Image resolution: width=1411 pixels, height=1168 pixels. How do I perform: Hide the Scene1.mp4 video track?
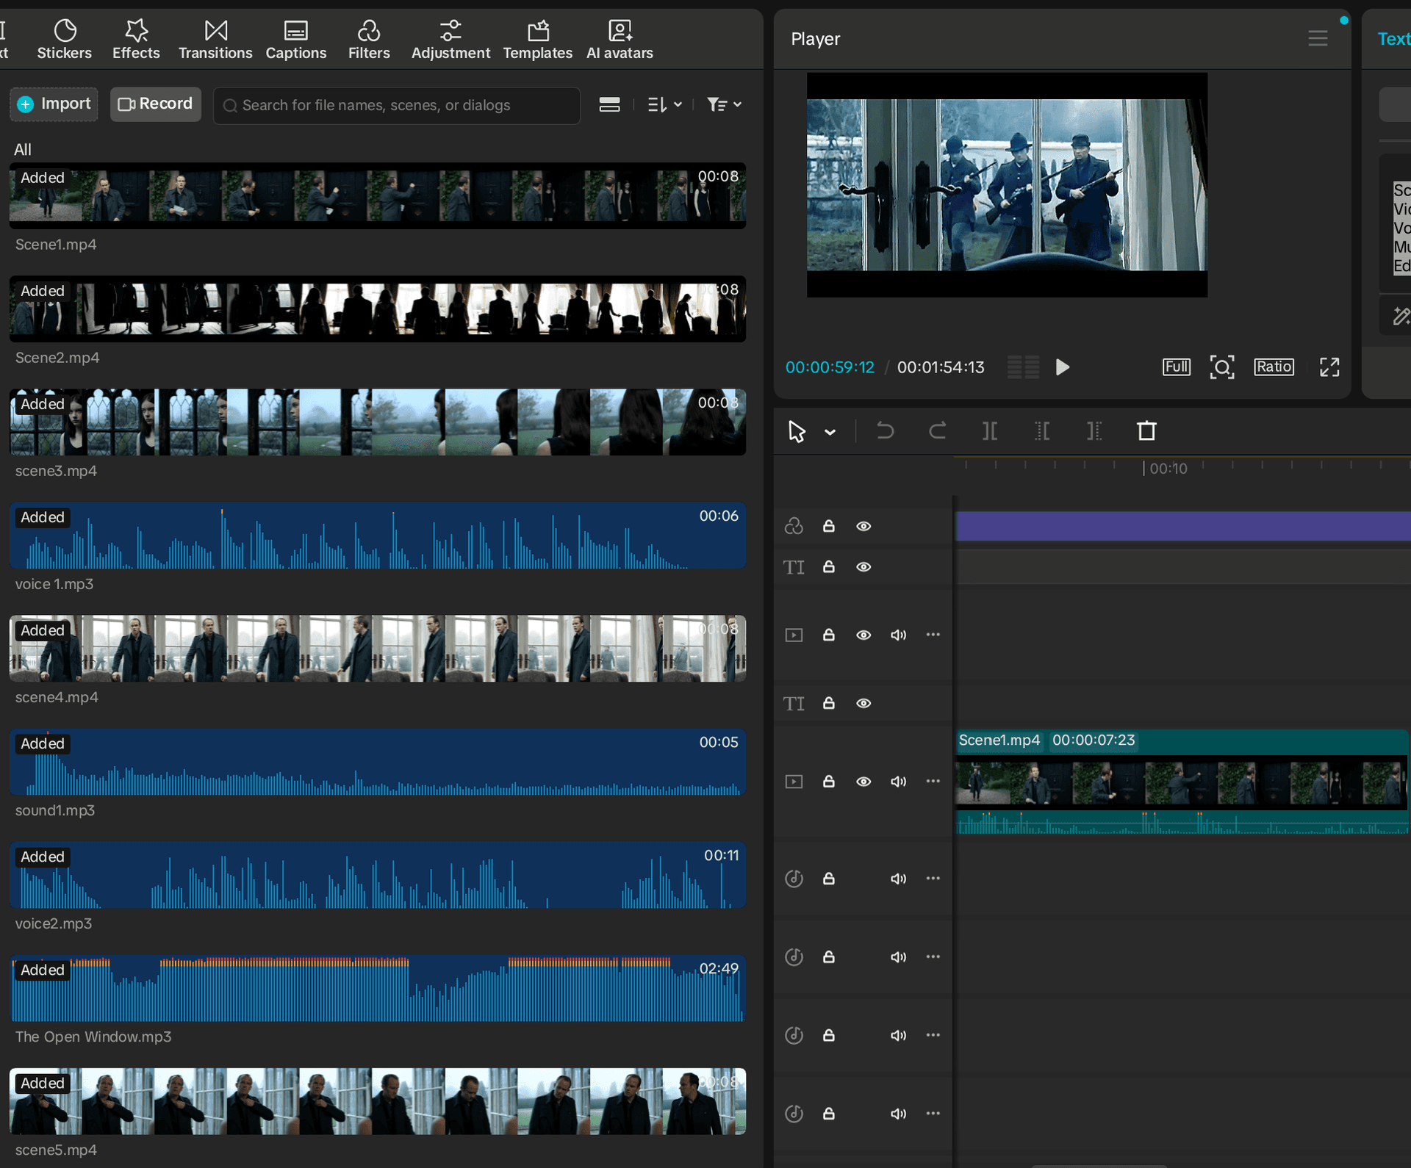coord(864,781)
